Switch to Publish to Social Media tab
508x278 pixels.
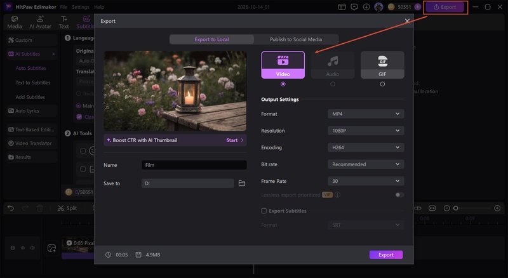pyautogui.click(x=296, y=39)
